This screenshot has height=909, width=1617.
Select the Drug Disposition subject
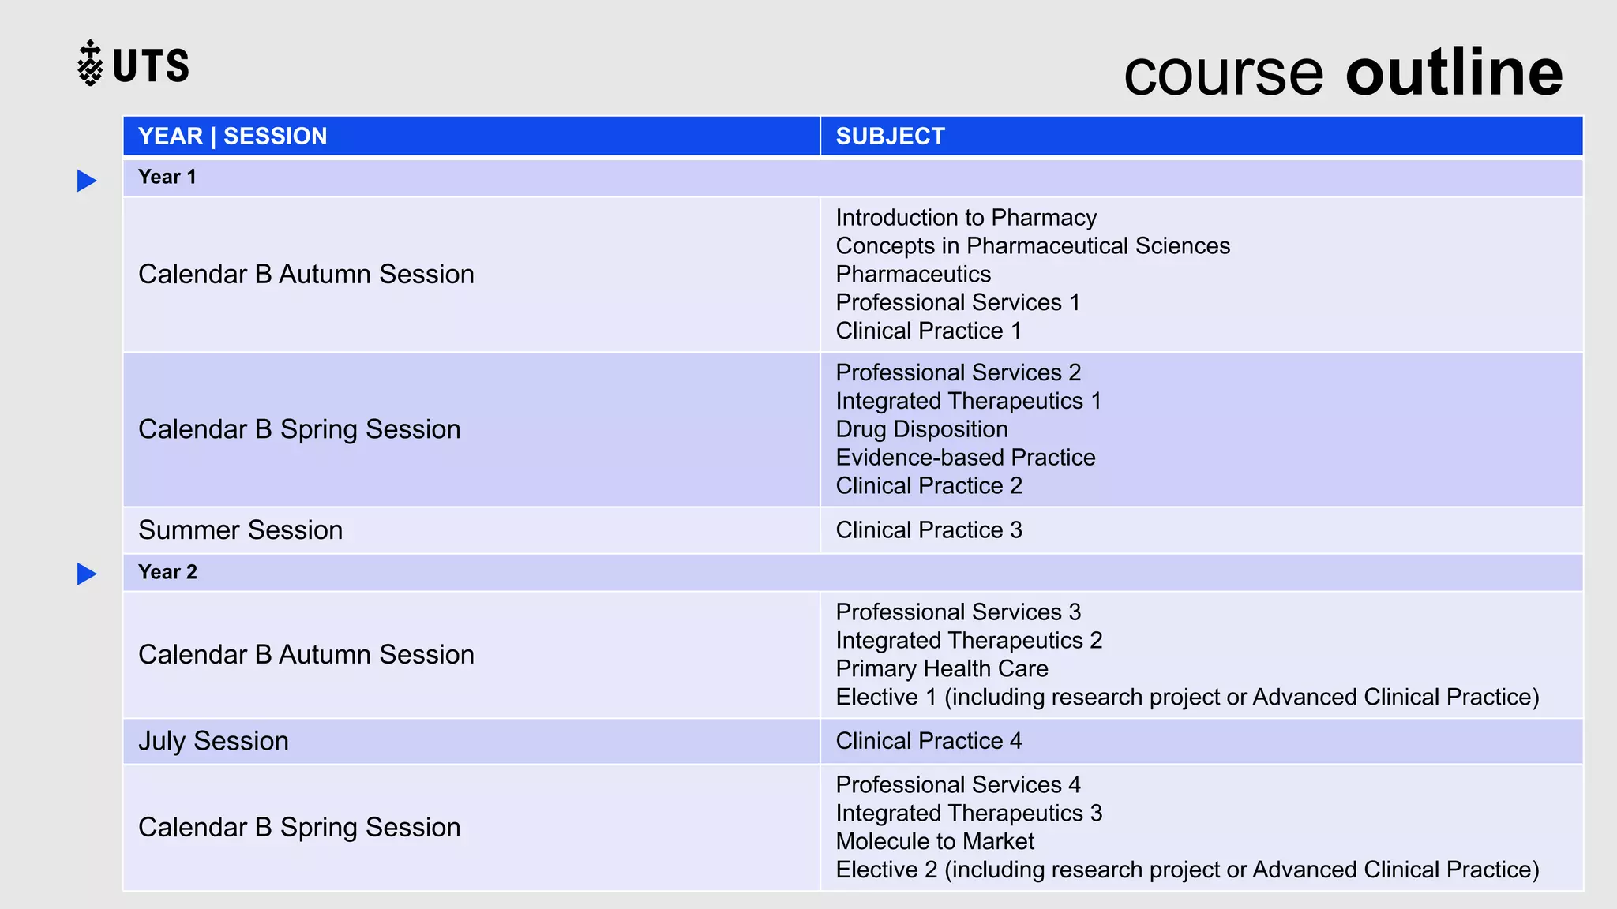(922, 429)
